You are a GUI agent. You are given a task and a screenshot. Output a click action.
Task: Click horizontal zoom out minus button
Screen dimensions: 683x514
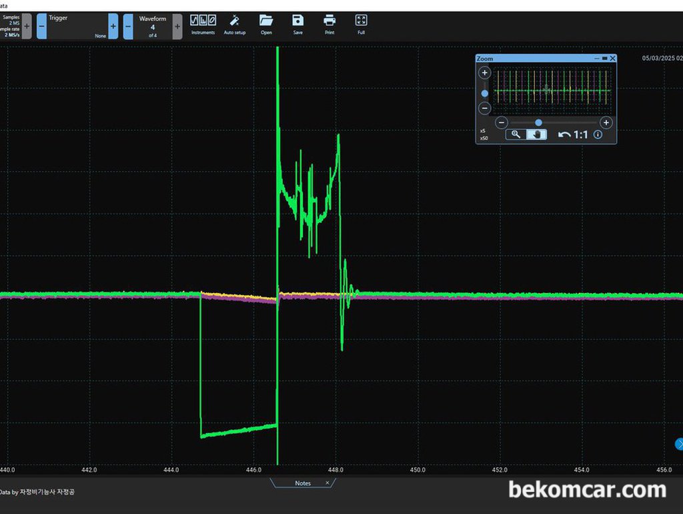(x=502, y=122)
